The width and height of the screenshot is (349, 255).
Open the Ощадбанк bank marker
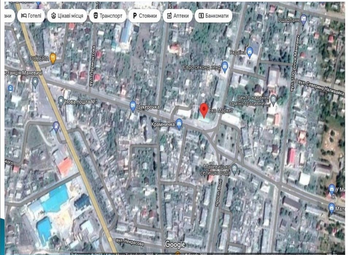(303, 20)
